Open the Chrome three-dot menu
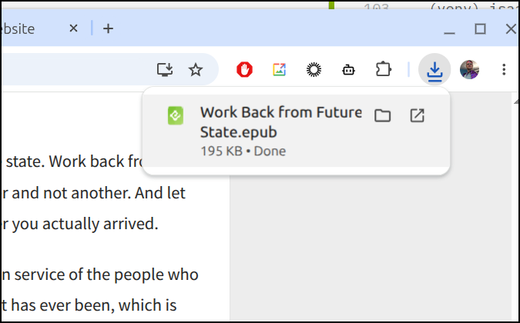This screenshot has width=520, height=323. pyautogui.click(x=504, y=70)
